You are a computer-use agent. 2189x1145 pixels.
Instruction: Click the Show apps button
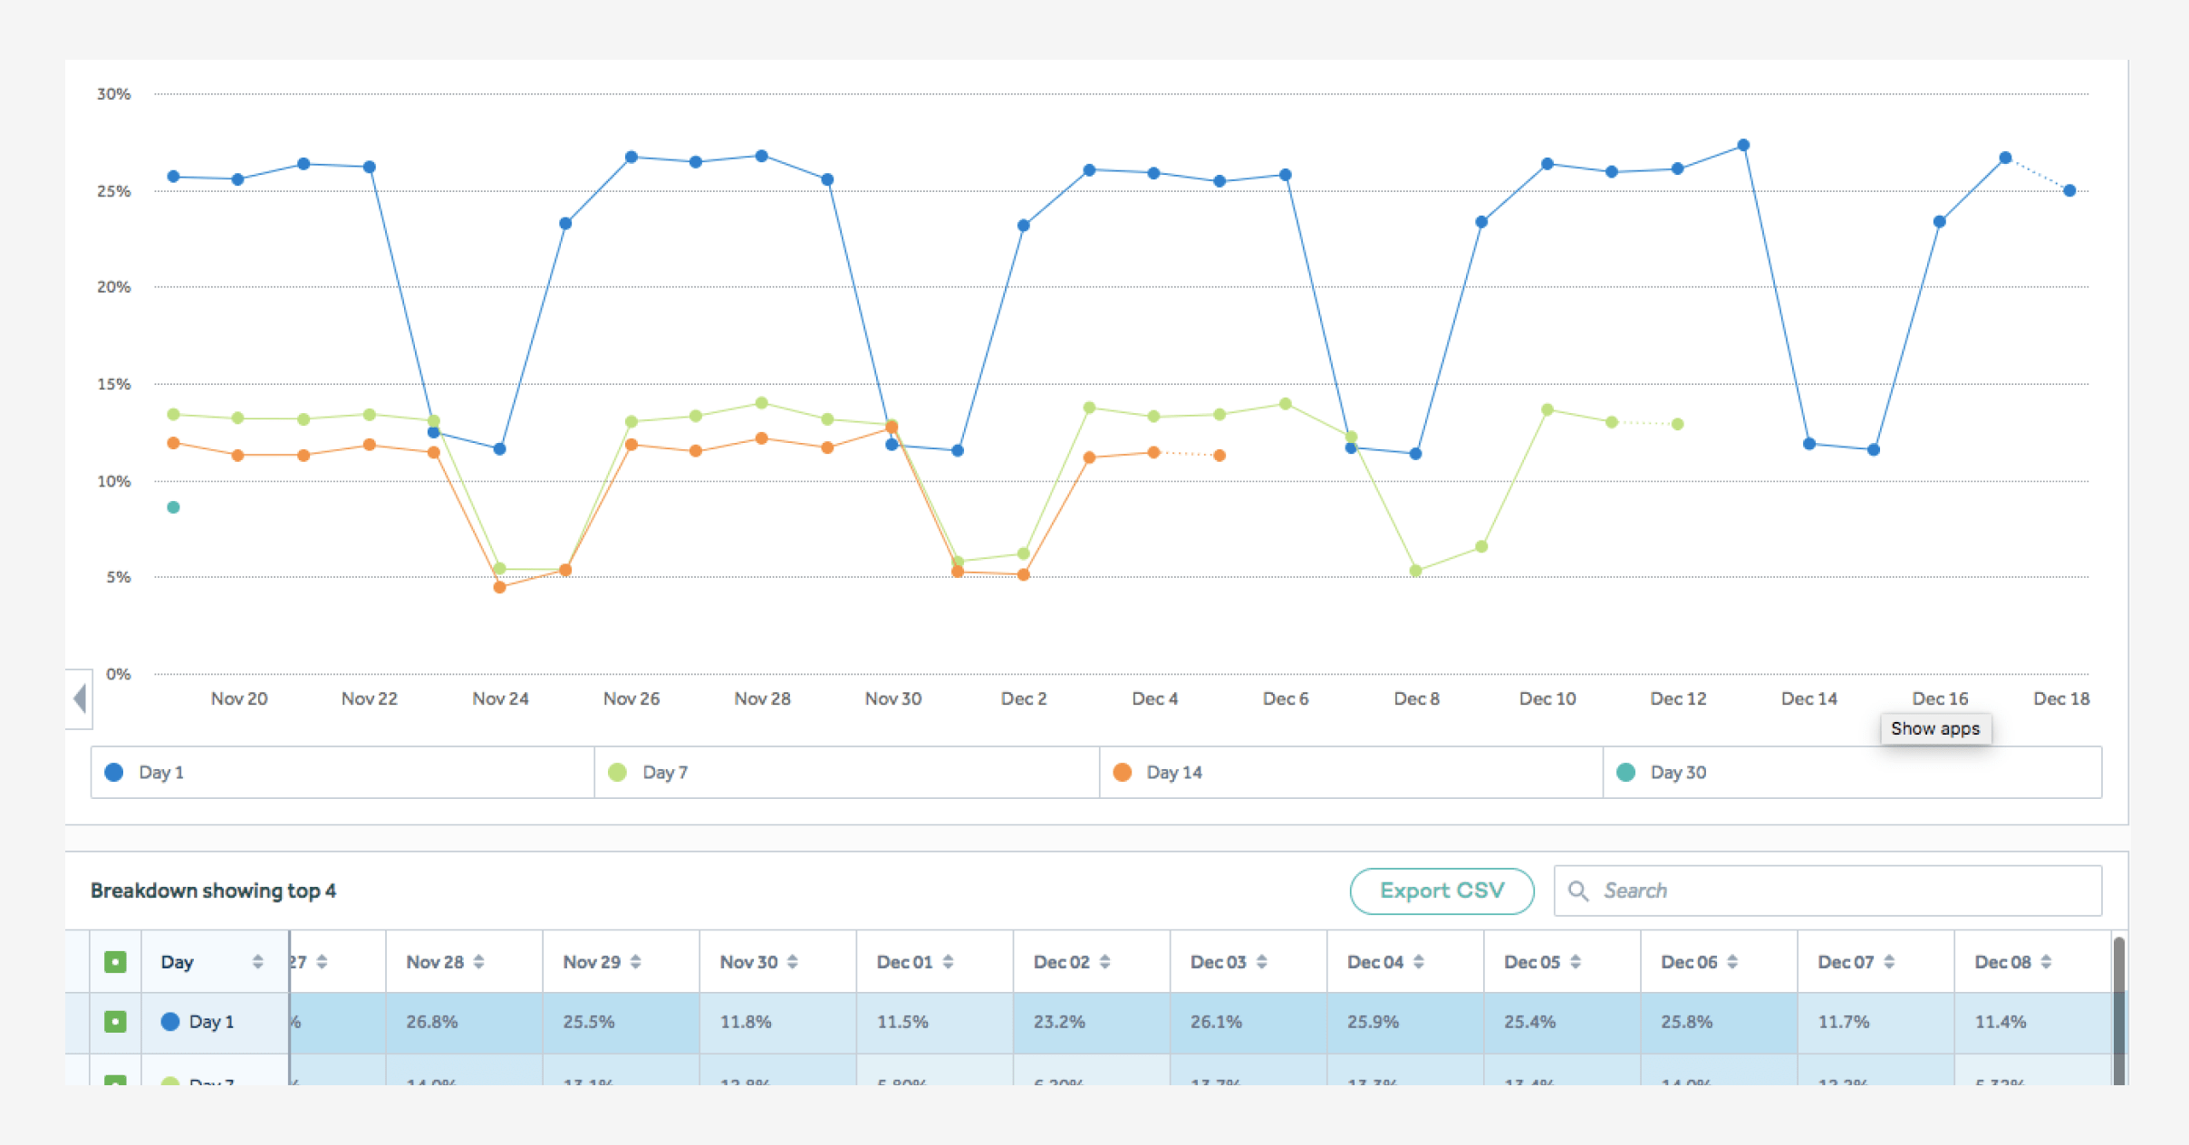[x=1935, y=728]
